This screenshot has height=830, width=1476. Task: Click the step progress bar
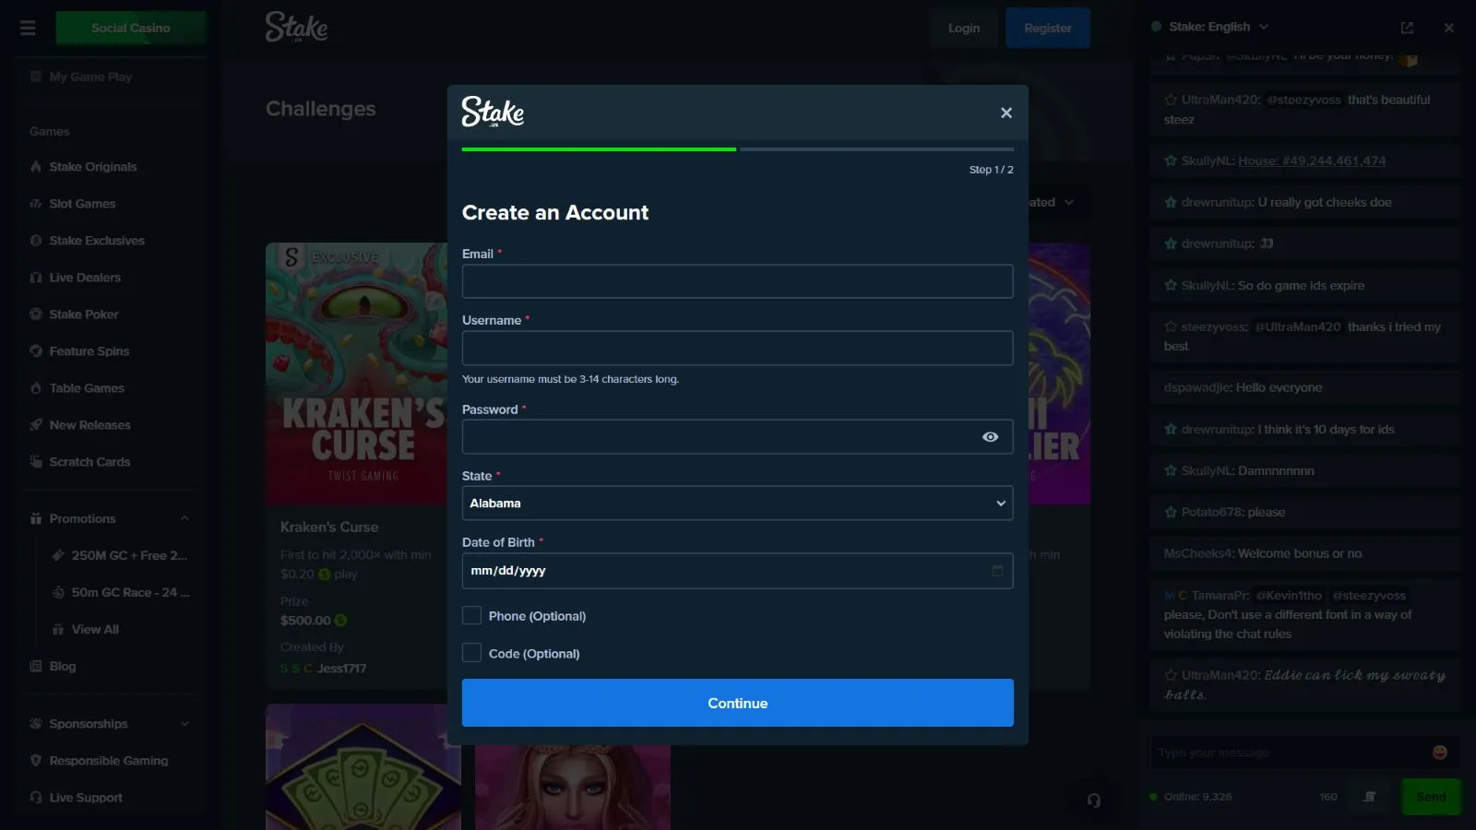point(737,148)
